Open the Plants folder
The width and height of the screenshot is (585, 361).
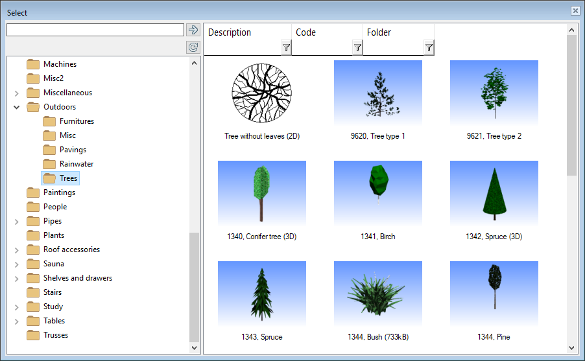click(53, 235)
